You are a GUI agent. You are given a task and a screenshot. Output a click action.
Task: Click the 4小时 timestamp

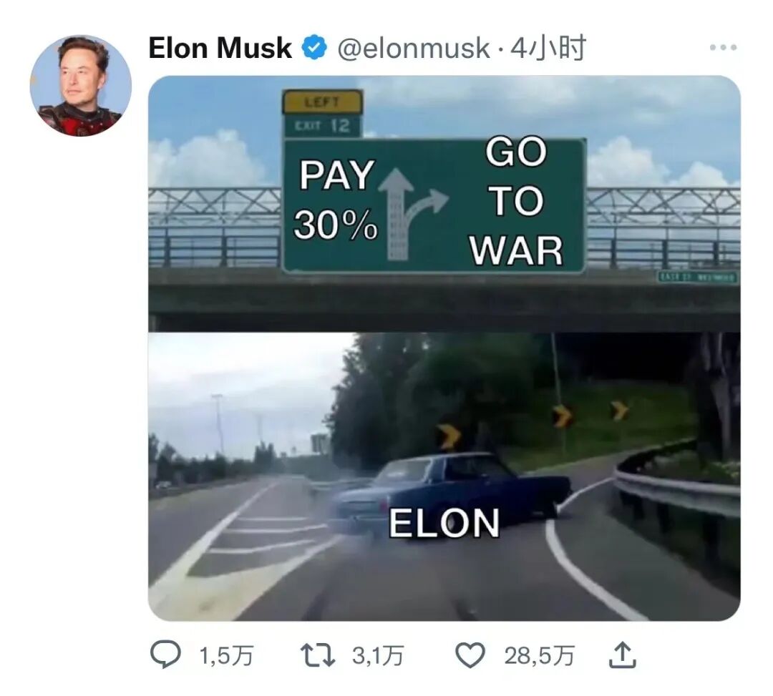pyautogui.click(x=548, y=48)
